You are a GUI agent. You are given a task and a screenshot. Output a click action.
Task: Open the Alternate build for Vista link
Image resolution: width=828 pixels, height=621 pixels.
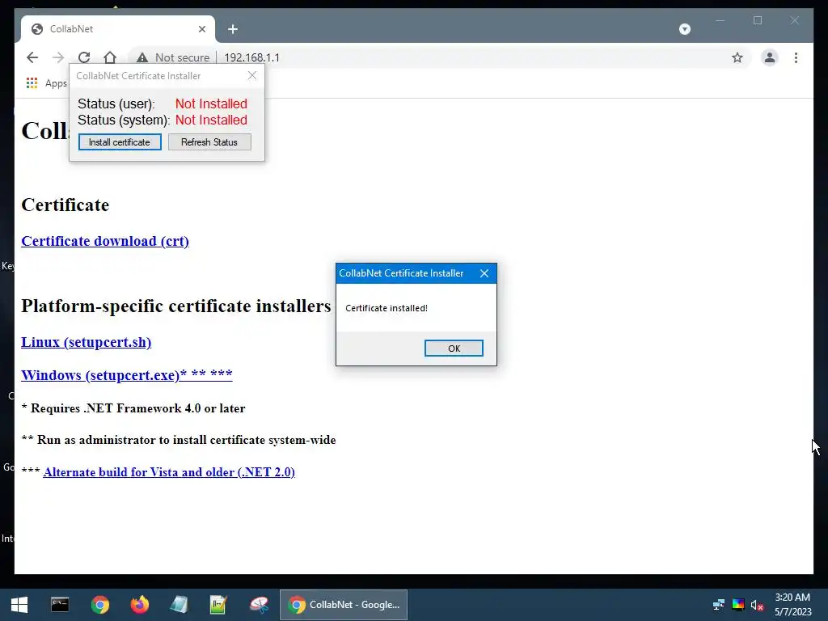point(169,472)
